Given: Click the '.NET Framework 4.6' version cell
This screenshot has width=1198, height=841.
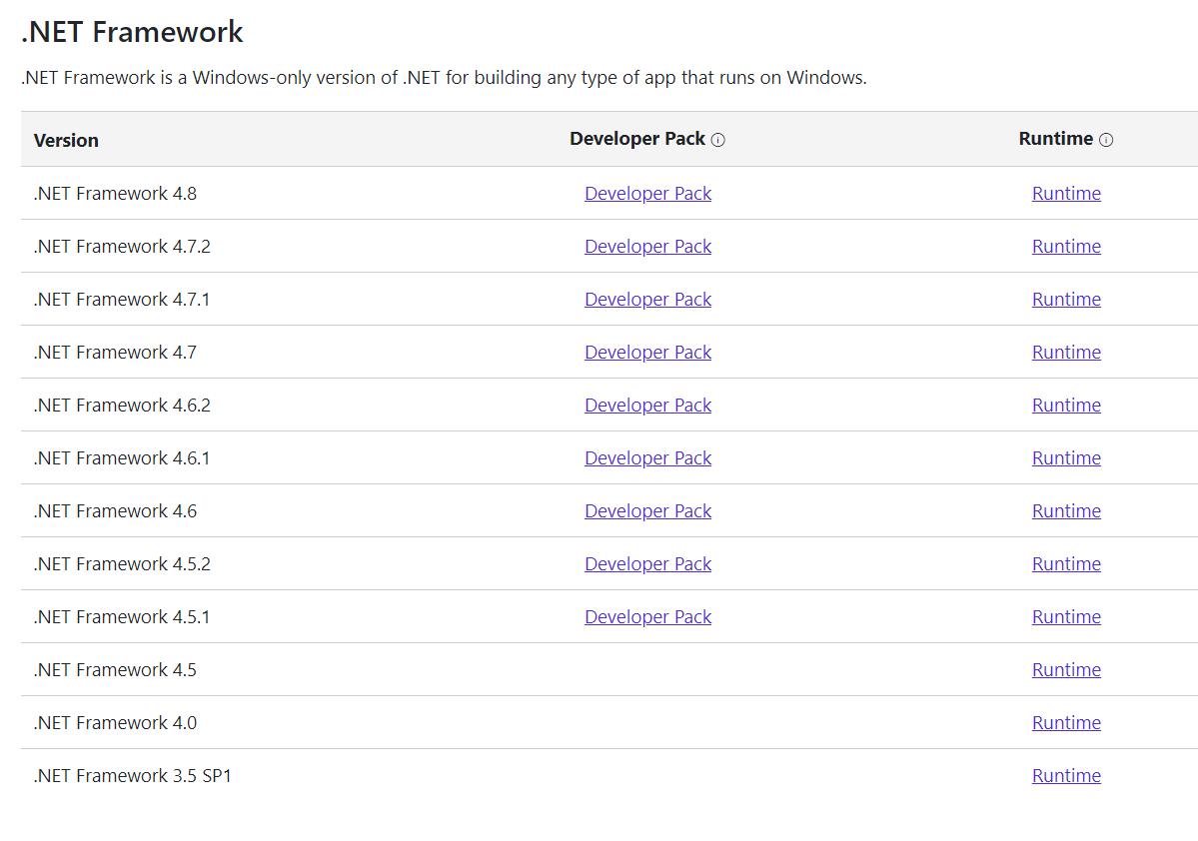Looking at the screenshot, I should coord(115,511).
